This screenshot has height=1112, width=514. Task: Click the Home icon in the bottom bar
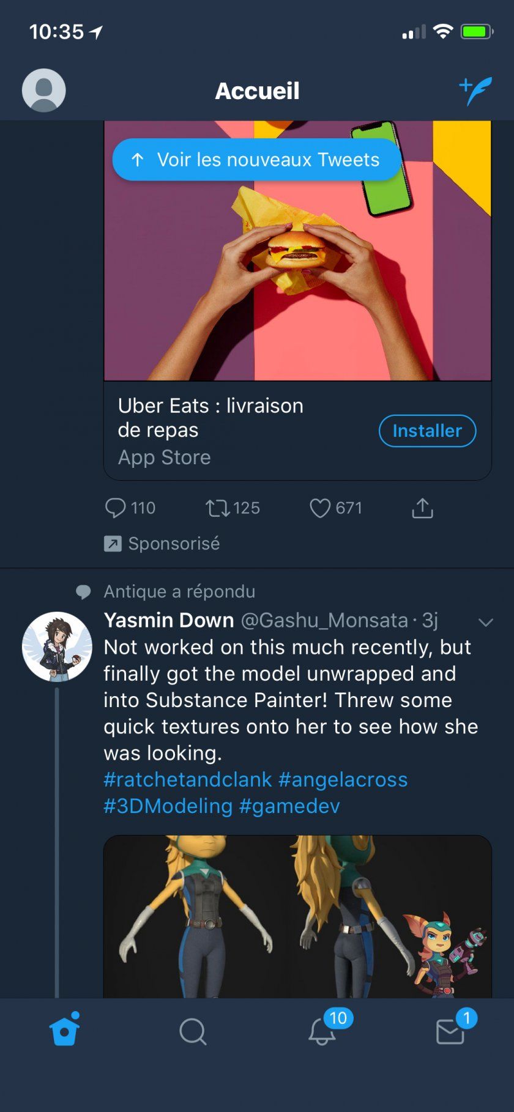64,1031
